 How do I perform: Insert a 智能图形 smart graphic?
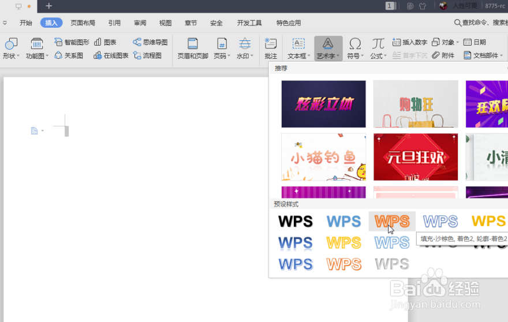point(72,42)
